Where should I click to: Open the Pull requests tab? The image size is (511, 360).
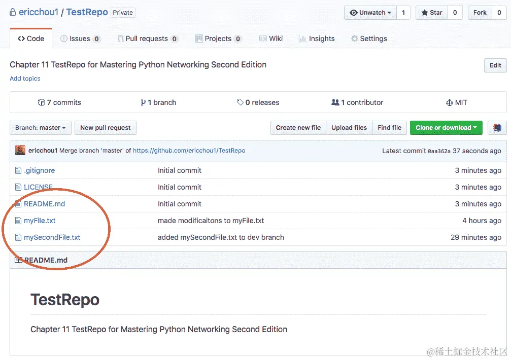coord(147,39)
